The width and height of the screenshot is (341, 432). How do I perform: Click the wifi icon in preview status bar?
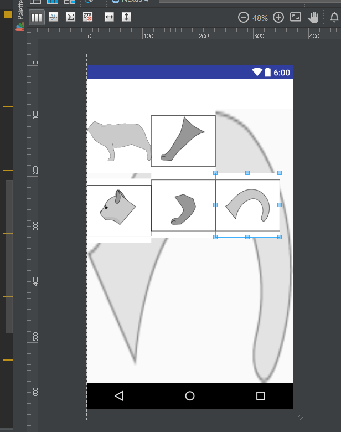point(257,72)
